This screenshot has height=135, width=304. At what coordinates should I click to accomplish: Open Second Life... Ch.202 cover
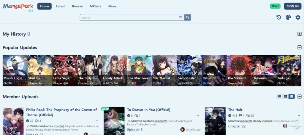pyautogui.click(x=189, y=71)
